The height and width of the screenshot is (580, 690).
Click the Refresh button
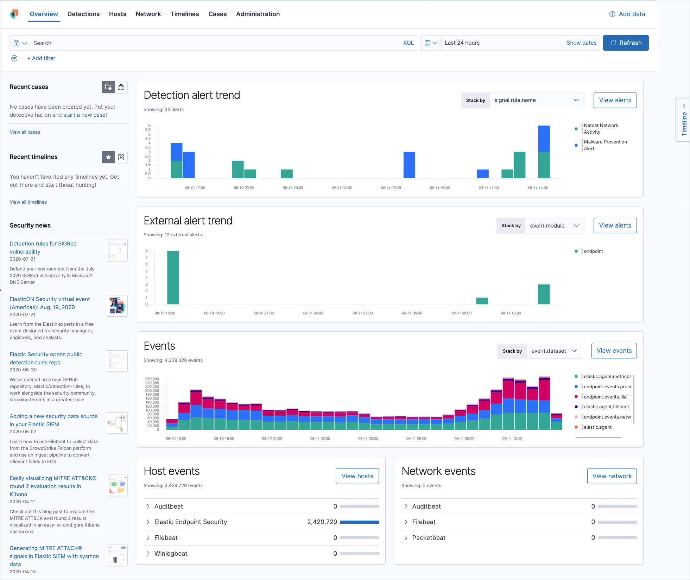click(x=626, y=42)
